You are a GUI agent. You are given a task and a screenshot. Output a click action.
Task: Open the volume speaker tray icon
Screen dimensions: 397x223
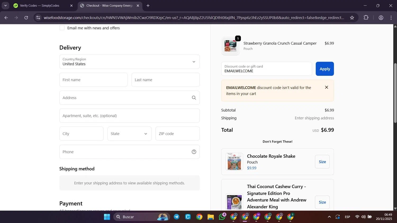coord(363,217)
